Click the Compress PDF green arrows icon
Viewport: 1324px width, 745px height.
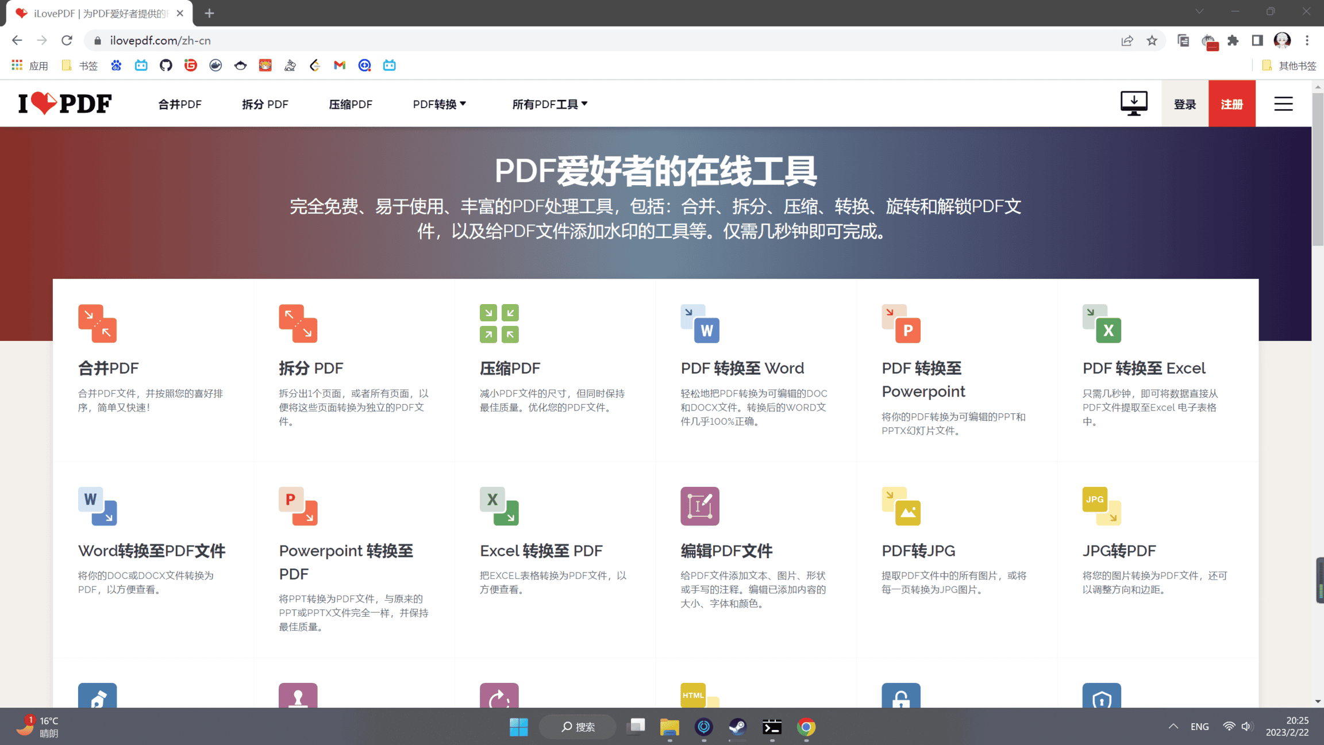[499, 323]
